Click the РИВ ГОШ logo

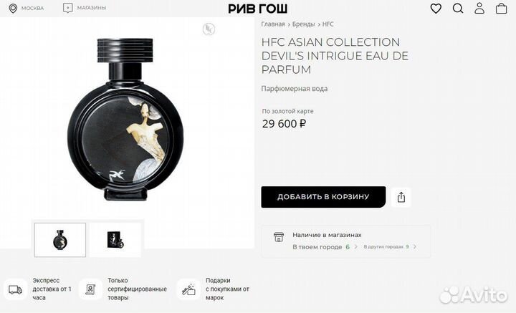258,8
